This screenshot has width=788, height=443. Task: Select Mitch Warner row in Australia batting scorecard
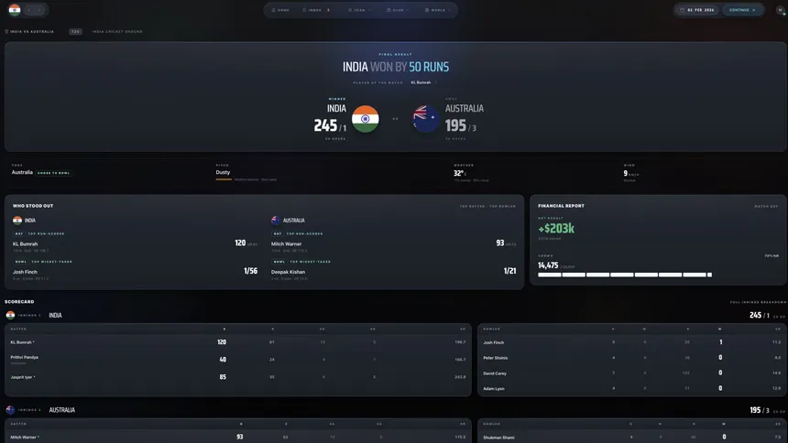coord(238,437)
